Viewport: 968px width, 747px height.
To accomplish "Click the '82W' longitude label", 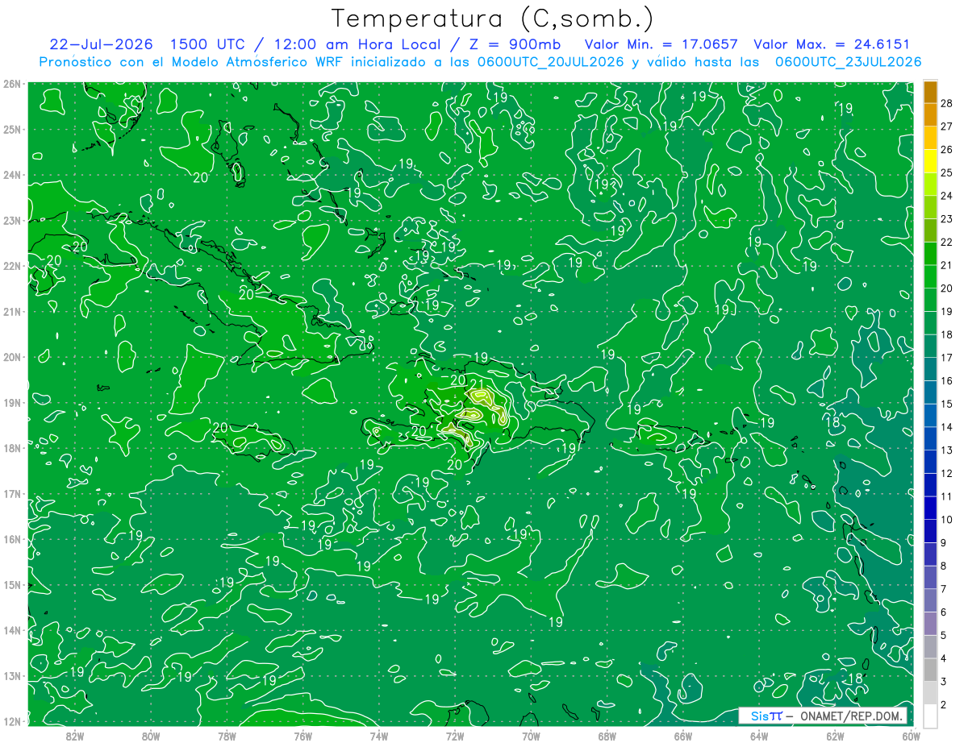I will 74,736.
